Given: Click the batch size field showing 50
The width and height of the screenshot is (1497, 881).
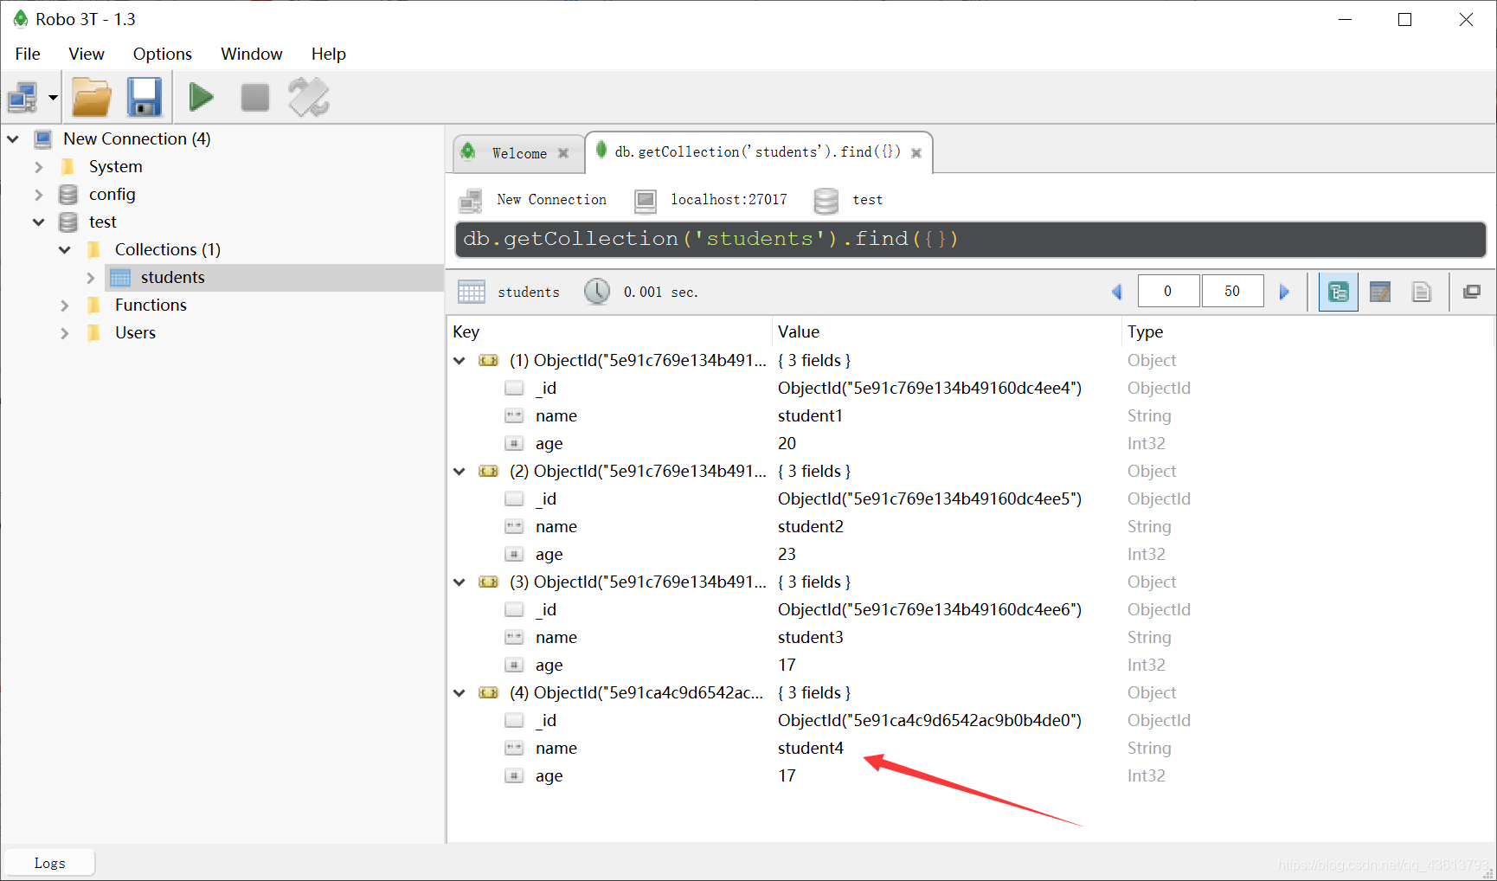Looking at the screenshot, I should click(x=1232, y=291).
